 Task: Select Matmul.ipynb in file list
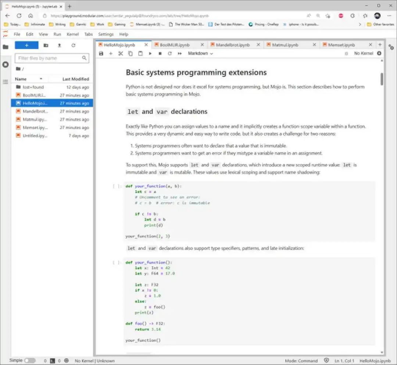[x=52, y=119]
